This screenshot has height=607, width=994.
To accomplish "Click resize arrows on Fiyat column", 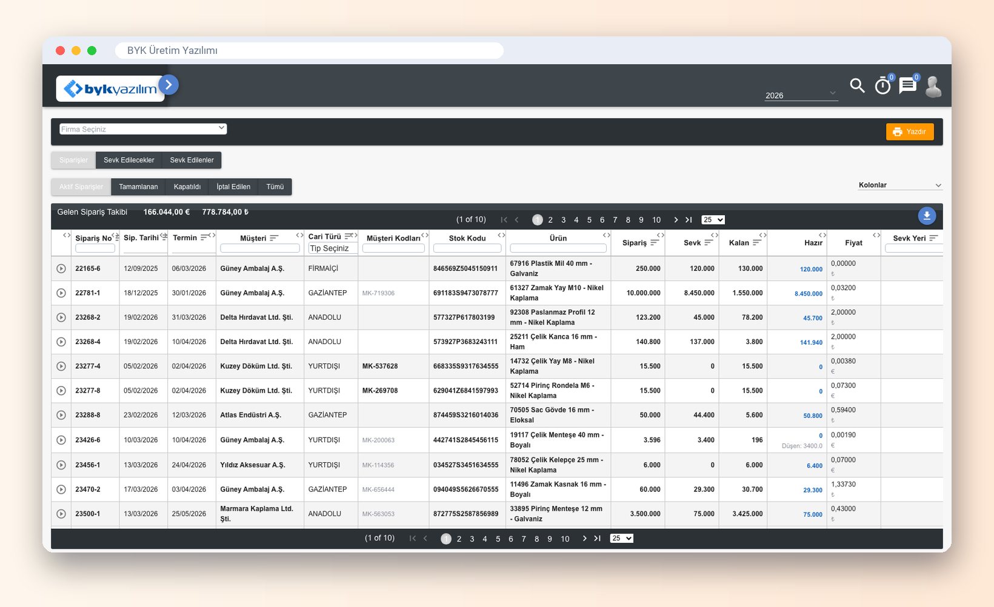I will [876, 235].
